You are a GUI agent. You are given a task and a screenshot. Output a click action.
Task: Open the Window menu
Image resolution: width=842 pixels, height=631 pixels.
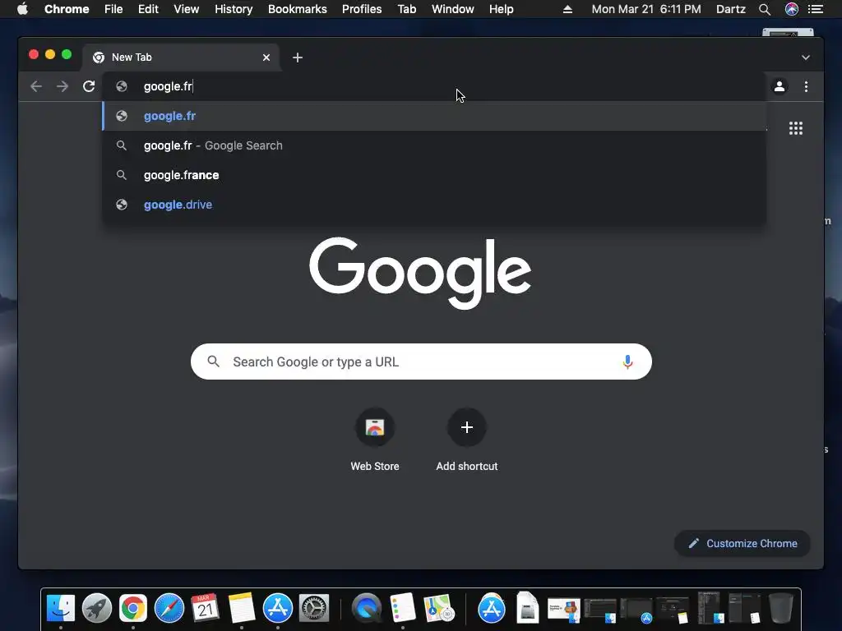(x=453, y=9)
